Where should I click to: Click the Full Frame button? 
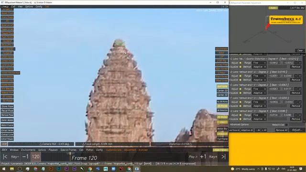(222, 139)
